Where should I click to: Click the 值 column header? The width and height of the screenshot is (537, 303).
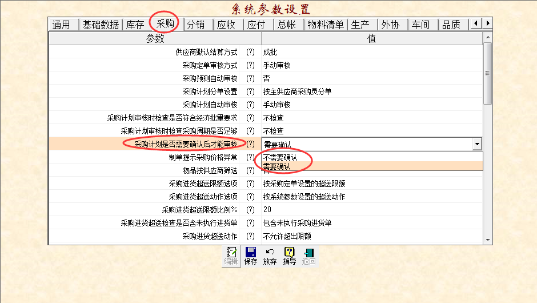(371, 38)
